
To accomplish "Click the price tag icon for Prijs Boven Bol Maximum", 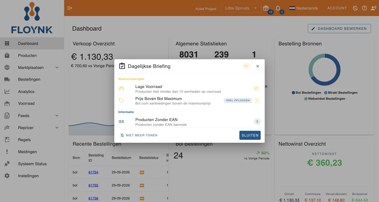I will tap(121, 100).
